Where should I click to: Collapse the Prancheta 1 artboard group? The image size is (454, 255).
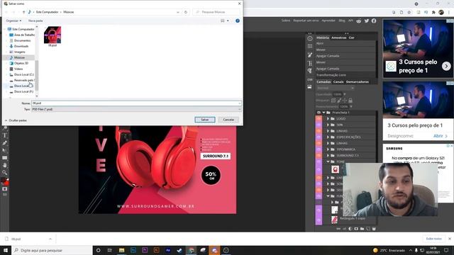(323, 113)
